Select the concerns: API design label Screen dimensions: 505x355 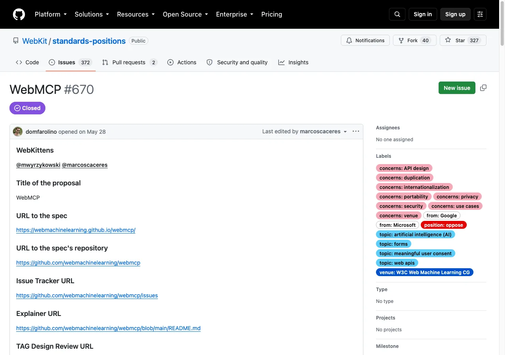click(x=404, y=168)
